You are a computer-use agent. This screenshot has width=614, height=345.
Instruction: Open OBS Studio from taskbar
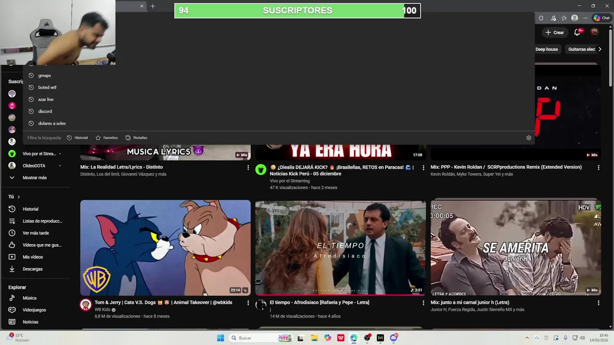pos(367,338)
